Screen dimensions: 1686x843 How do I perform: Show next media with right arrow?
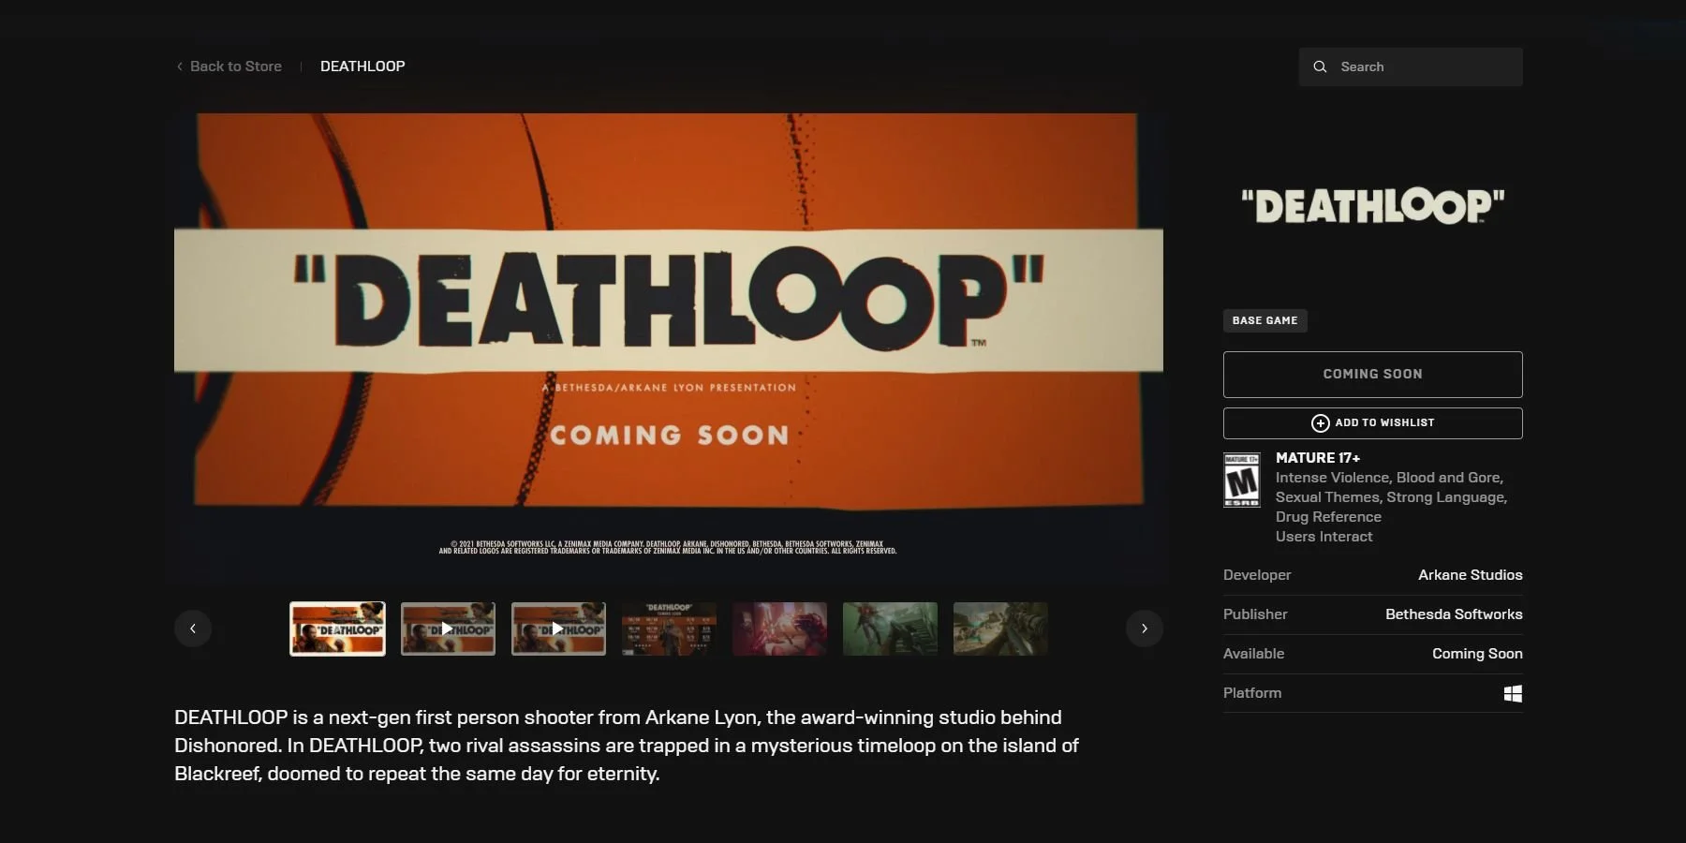[x=1145, y=629]
